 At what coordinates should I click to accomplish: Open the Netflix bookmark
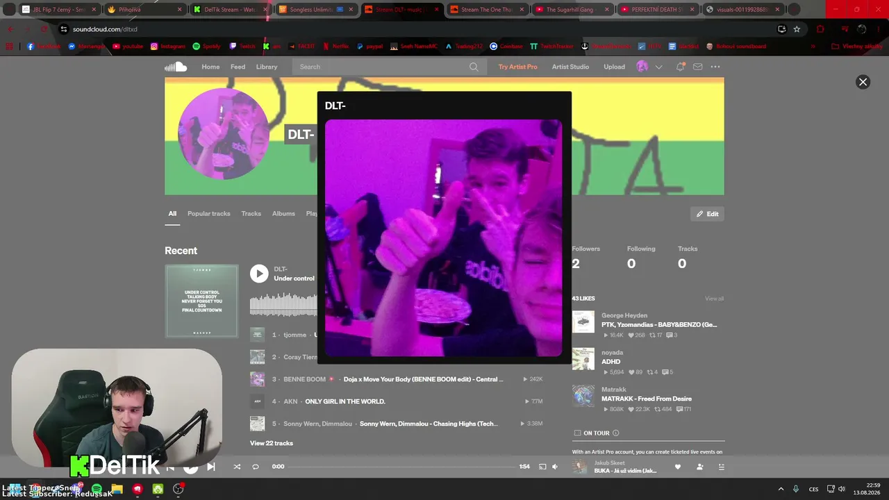(x=335, y=47)
